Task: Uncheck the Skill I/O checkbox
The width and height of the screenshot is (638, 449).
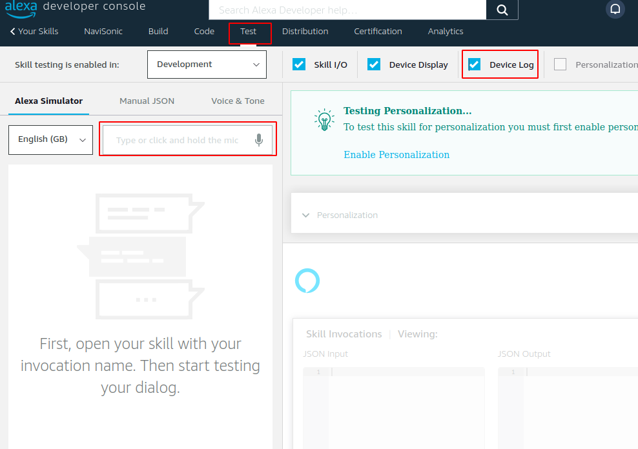Action: 299,65
